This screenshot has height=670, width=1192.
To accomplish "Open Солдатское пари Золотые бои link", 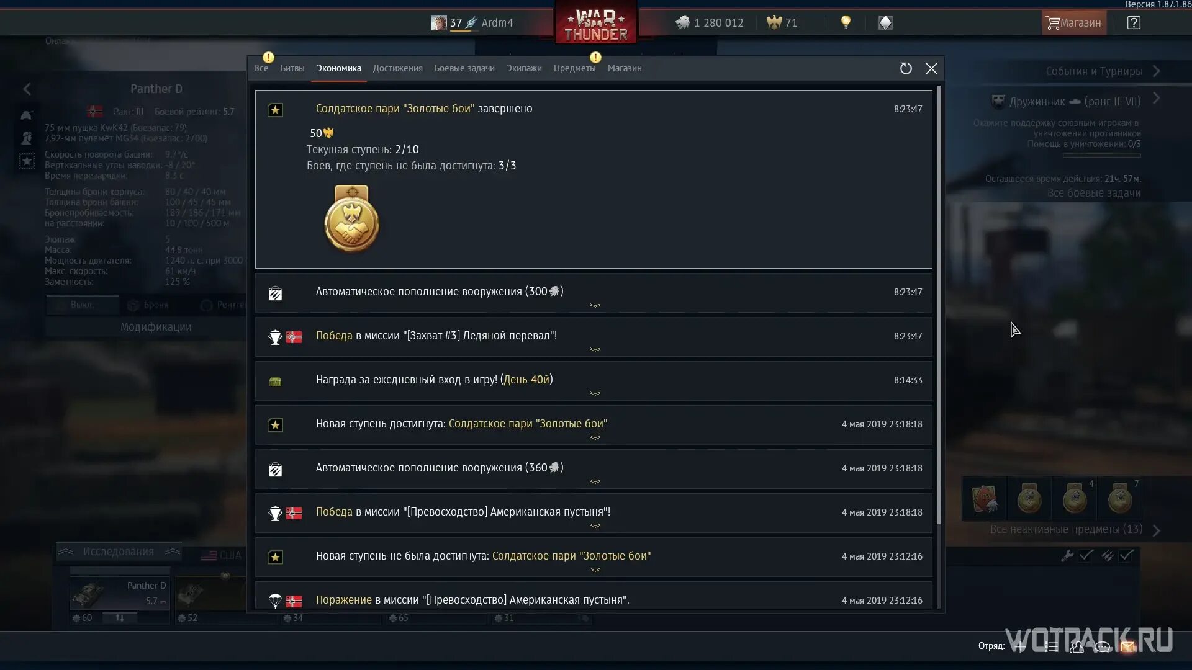I will (x=527, y=423).
